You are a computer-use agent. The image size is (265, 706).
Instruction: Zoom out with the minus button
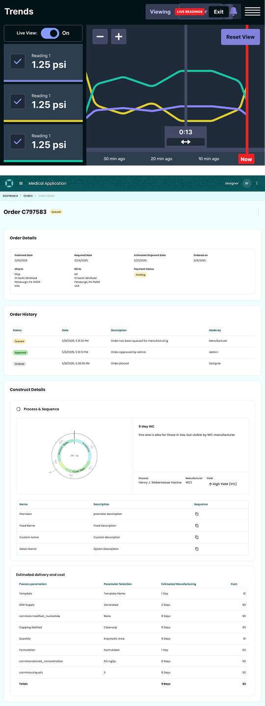click(100, 36)
